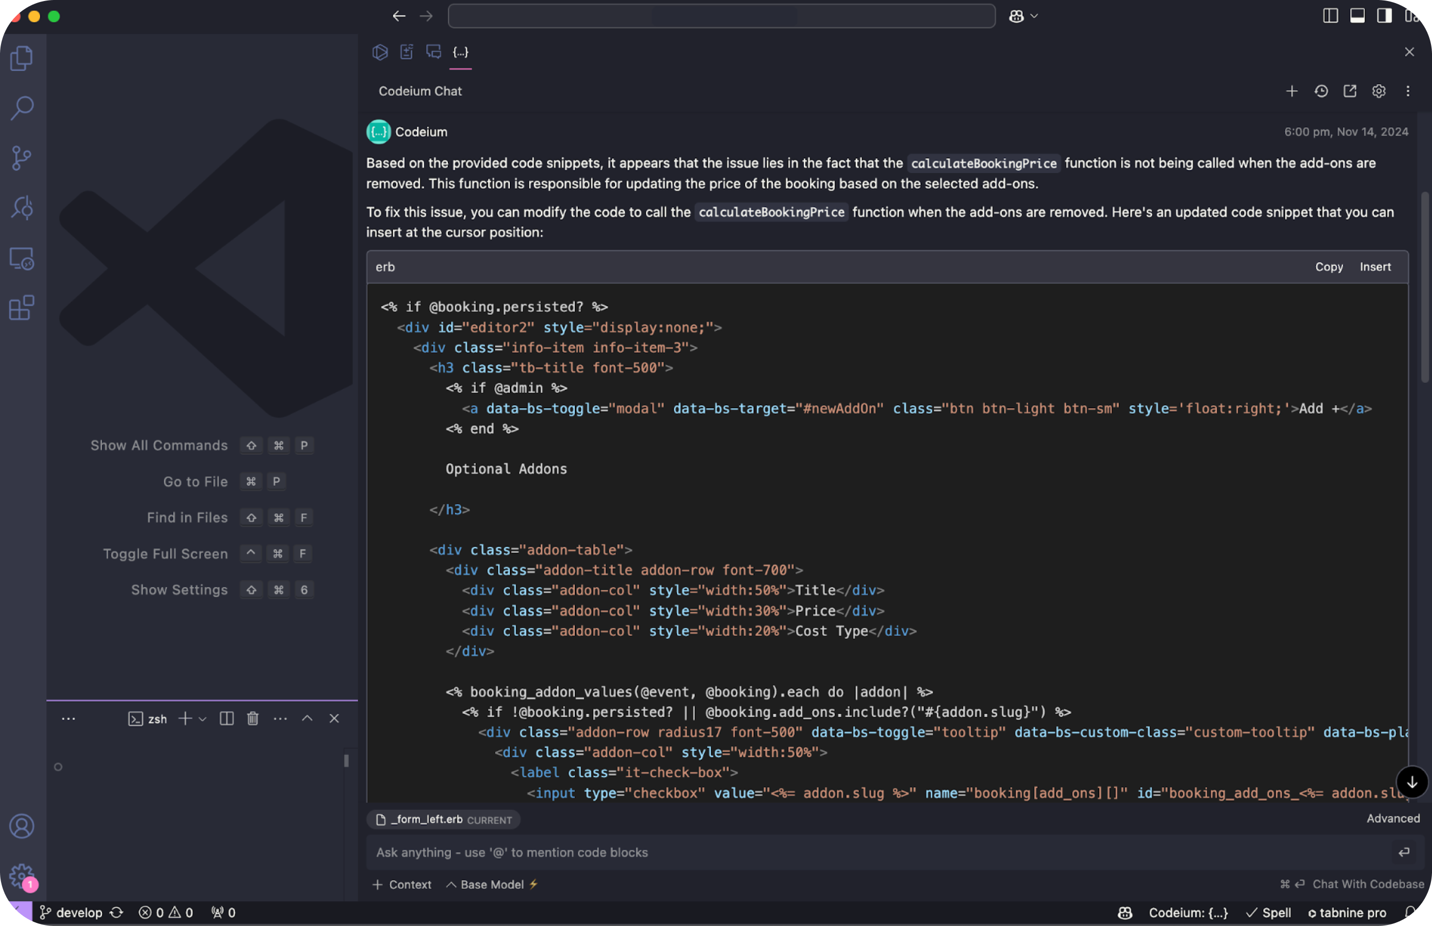This screenshot has height=926, width=1432.
Task: Select the Codeium {...} panel tab
Action: coord(460,52)
